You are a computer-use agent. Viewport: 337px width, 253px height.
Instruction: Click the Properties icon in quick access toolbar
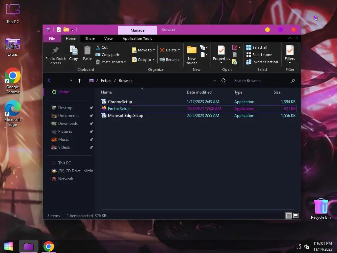pyautogui.click(x=59, y=30)
